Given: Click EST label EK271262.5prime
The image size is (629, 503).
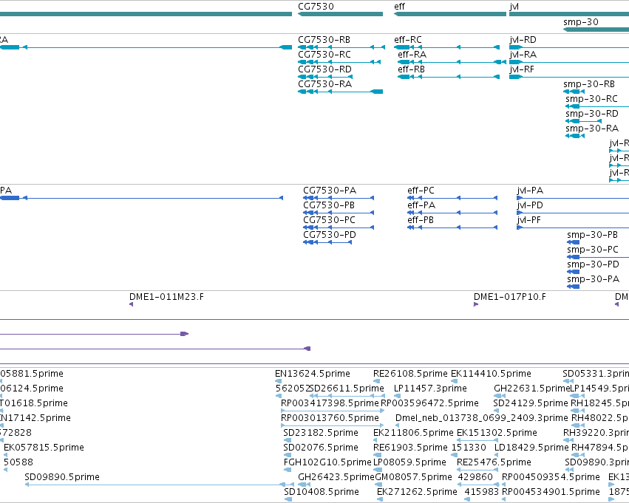Looking at the screenshot, I should [417, 492].
